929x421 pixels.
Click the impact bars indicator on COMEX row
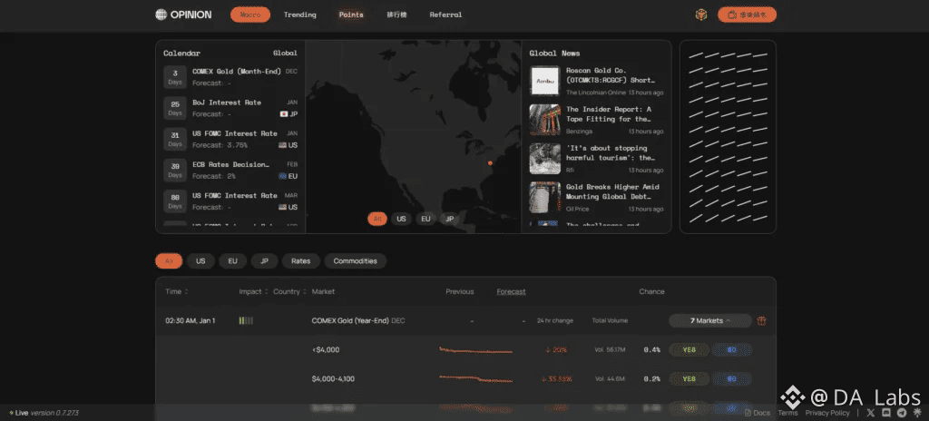tap(246, 321)
